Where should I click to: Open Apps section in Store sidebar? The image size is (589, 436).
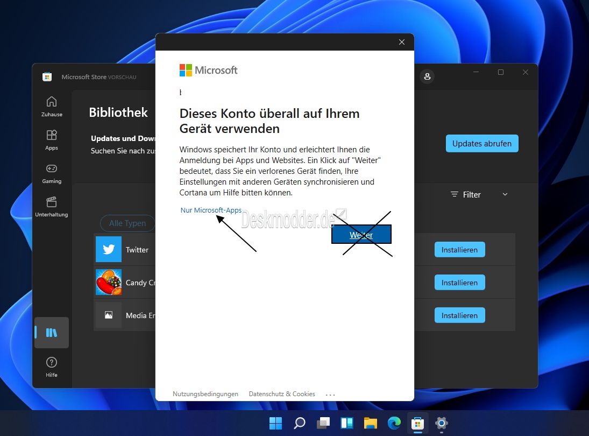click(52, 140)
